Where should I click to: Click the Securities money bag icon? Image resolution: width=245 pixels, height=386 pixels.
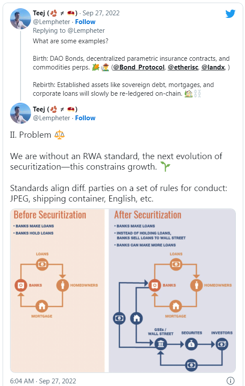point(191,344)
